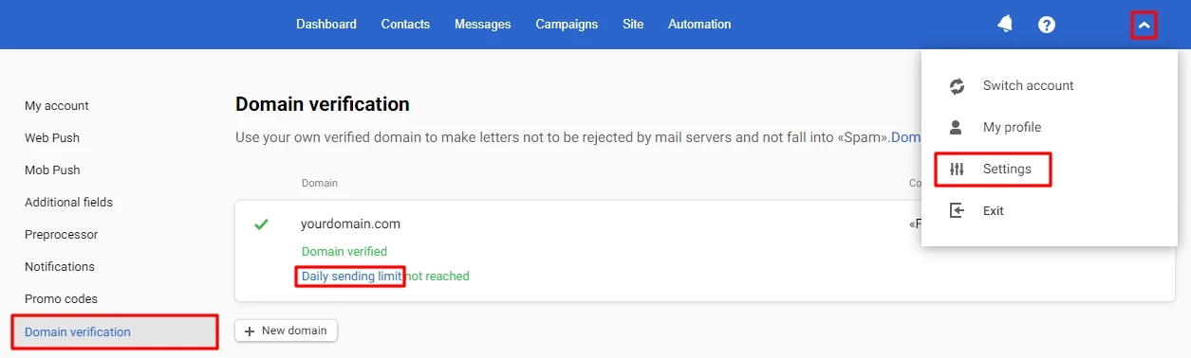Image resolution: width=1191 pixels, height=358 pixels.
Task: Open the Dashboard tab
Action: click(x=326, y=25)
